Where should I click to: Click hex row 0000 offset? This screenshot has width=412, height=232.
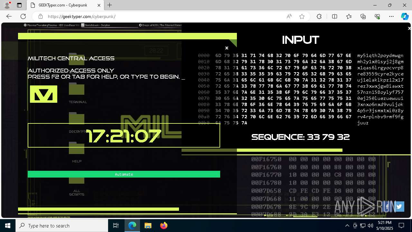coord(204,55)
